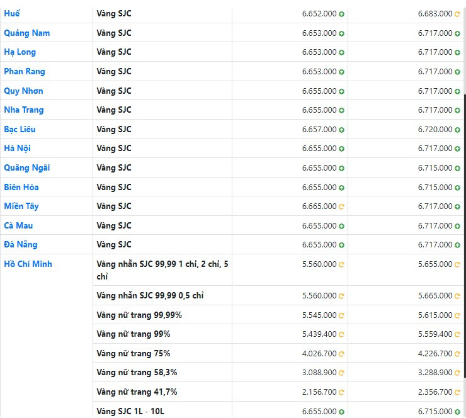Click green icon beside Miền Tây 6.717.000
The image size is (466, 418).
pyautogui.click(x=457, y=206)
